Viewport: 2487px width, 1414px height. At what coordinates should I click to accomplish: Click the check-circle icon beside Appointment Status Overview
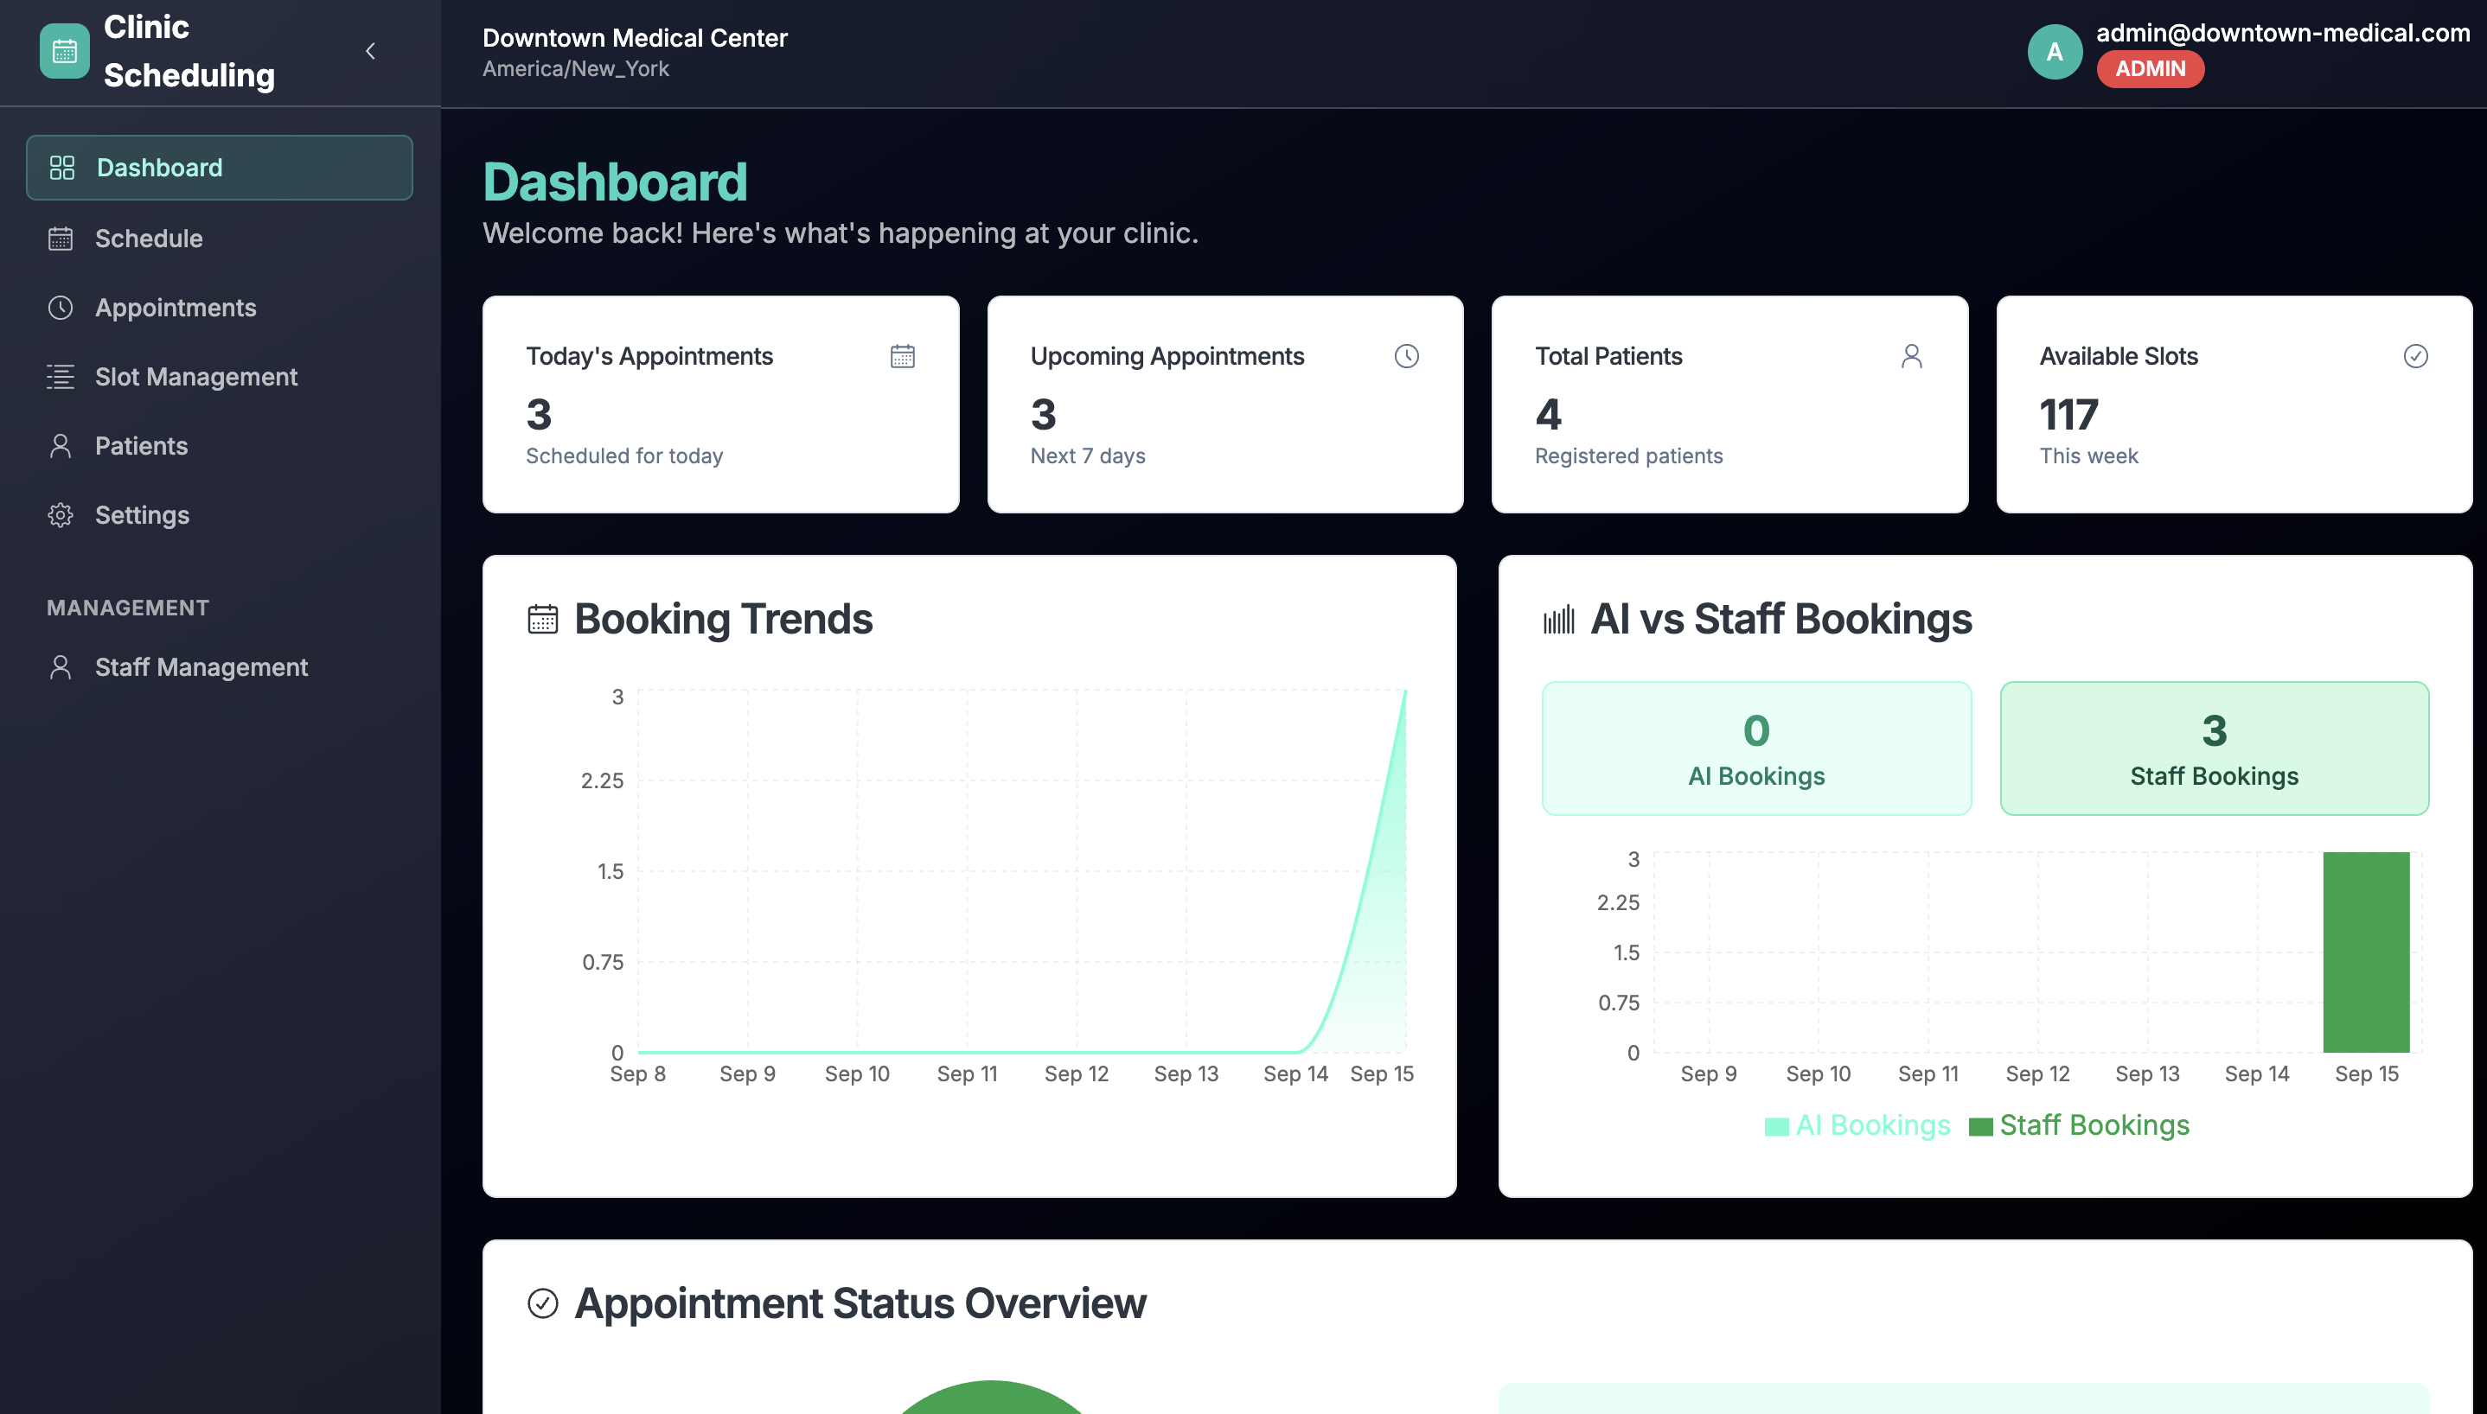(x=542, y=1303)
